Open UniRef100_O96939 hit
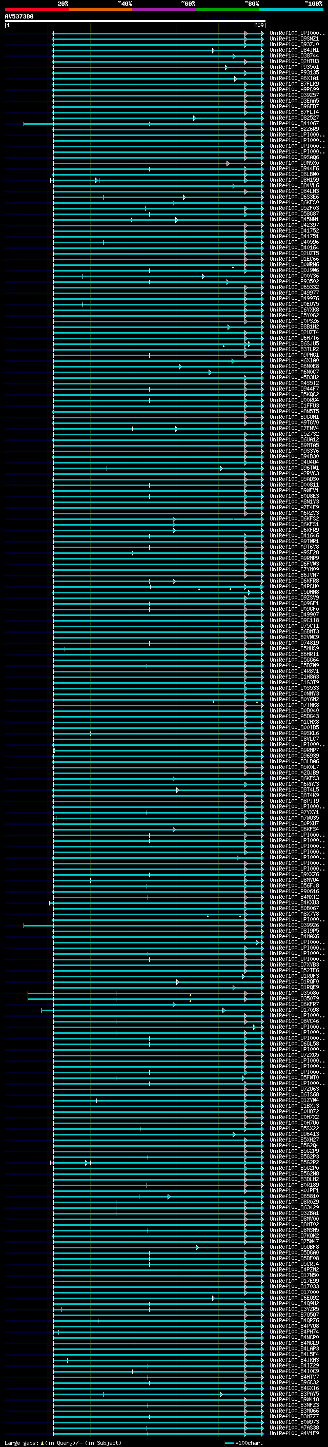The height and width of the screenshot is (1447, 328). click(x=294, y=756)
